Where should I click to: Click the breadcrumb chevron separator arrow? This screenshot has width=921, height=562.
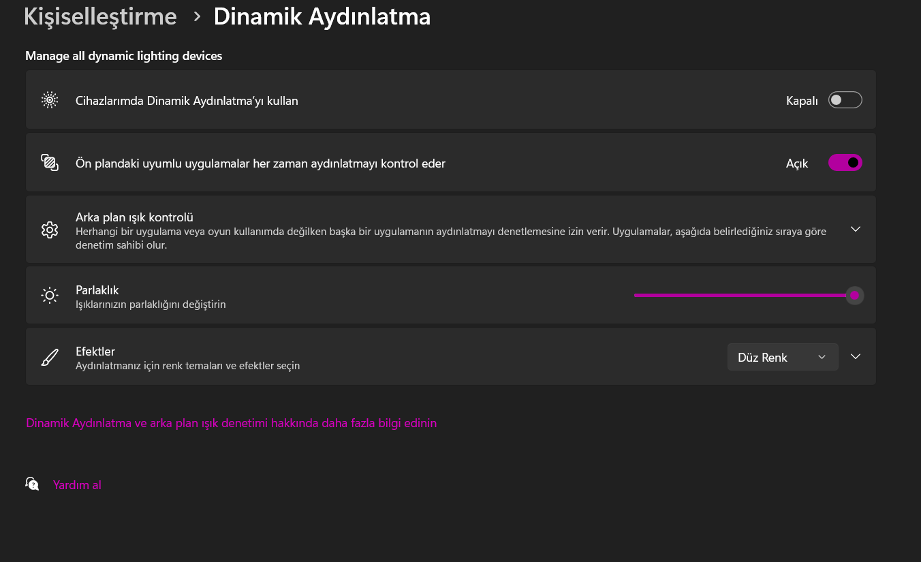(197, 16)
